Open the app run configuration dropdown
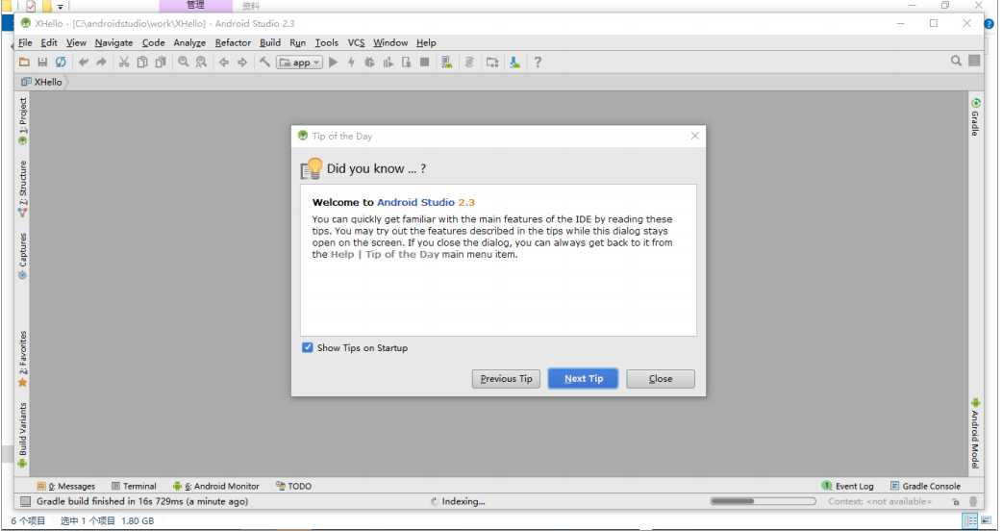This screenshot has width=1002, height=531. coord(300,62)
